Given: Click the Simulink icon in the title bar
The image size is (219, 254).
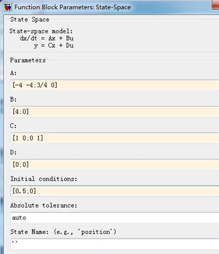Looking at the screenshot, I should coord(8,7).
